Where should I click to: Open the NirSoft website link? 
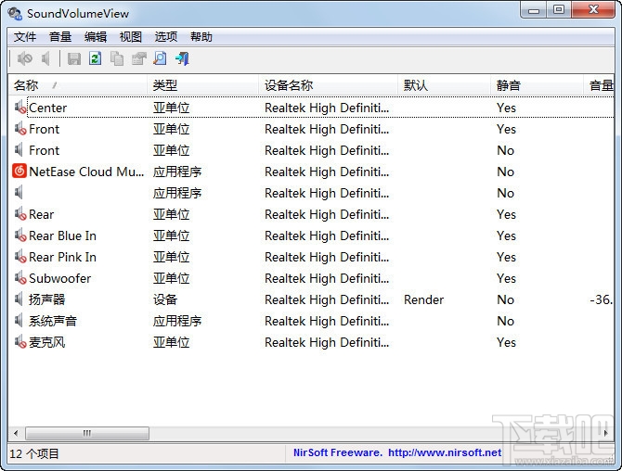click(445, 452)
